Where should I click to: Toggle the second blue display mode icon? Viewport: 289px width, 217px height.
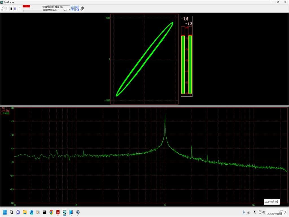tap(77, 9)
